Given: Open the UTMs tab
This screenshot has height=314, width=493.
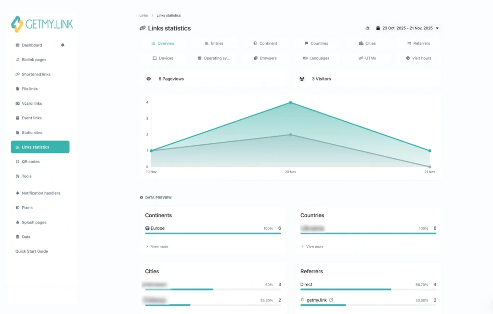Looking at the screenshot, I should (367, 58).
